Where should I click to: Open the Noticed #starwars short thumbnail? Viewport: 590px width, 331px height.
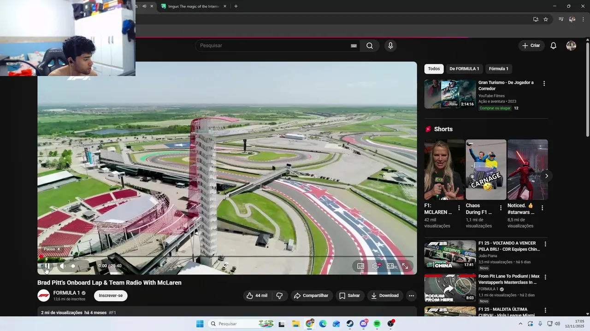(x=527, y=170)
